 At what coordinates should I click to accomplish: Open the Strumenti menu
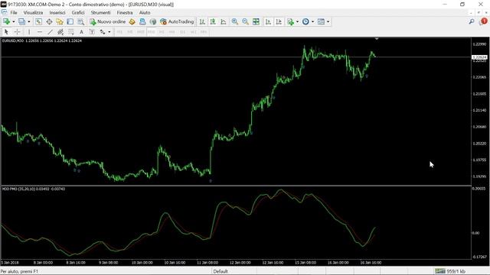[100, 12]
